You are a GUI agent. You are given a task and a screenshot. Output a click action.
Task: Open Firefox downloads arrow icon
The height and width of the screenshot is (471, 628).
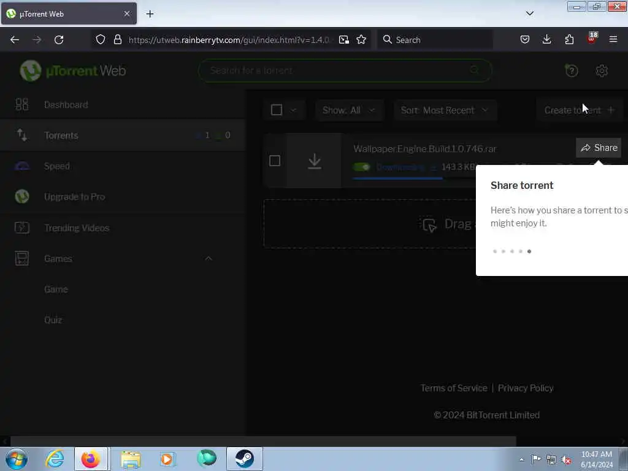click(x=546, y=39)
